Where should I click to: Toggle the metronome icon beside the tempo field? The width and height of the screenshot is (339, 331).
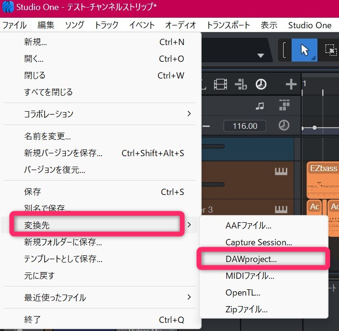point(284,126)
